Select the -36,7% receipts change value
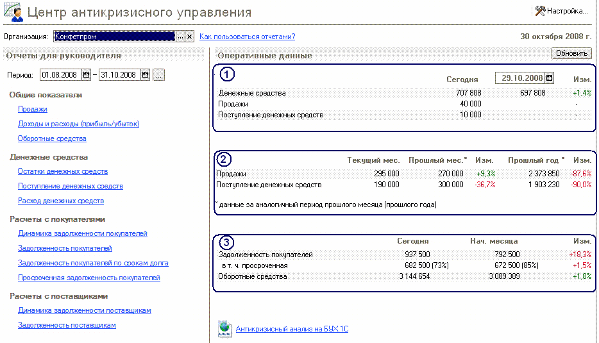Viewport: 599px width, 343px height. click(485, 185)
